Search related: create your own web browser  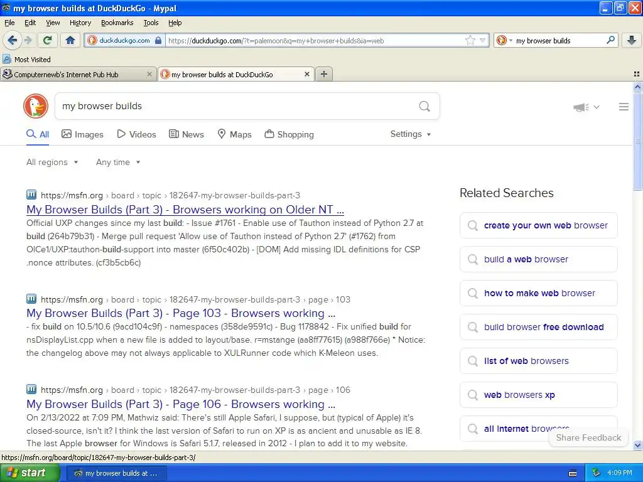[538, 225]
